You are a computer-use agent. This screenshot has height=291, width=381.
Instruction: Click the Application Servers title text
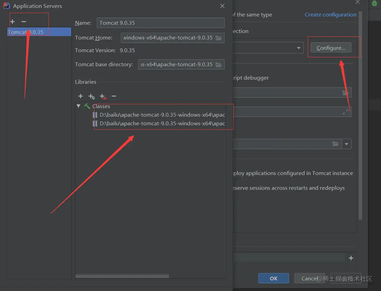[38, 6]
